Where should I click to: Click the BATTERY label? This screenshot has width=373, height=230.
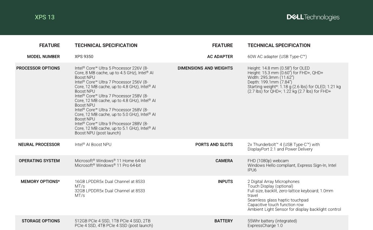click(x=224, y=221)
